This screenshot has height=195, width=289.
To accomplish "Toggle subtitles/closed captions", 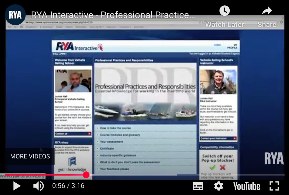I will click(x=198, y=186).
